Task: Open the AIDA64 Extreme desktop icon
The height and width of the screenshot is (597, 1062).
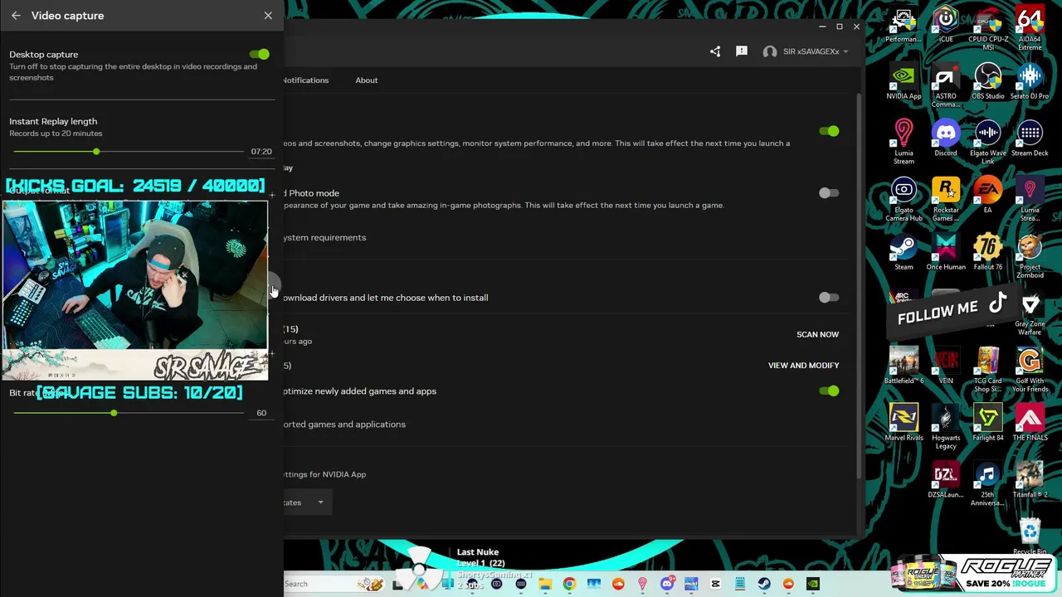Action: [1030, 29]
